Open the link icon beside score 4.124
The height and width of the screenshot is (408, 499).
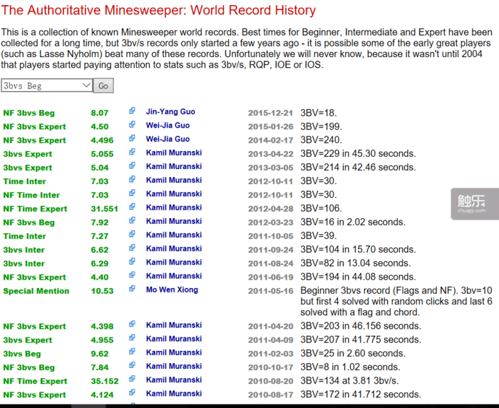tap(132, 394)
